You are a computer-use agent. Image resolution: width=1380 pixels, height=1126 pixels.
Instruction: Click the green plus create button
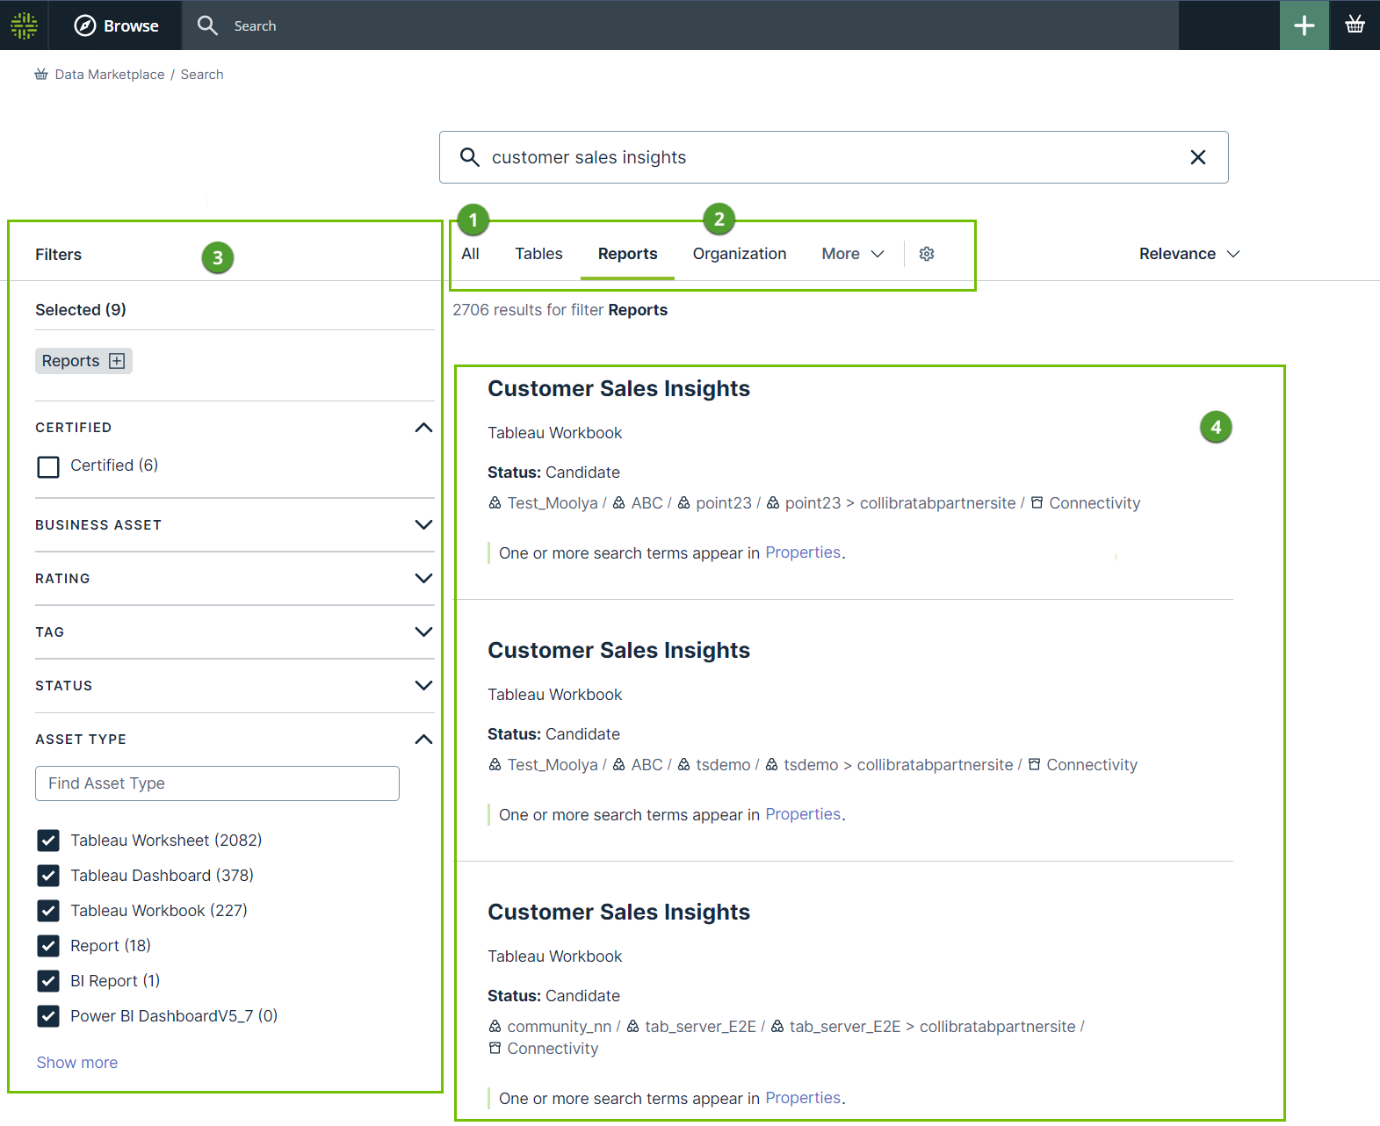point(1304,25)
